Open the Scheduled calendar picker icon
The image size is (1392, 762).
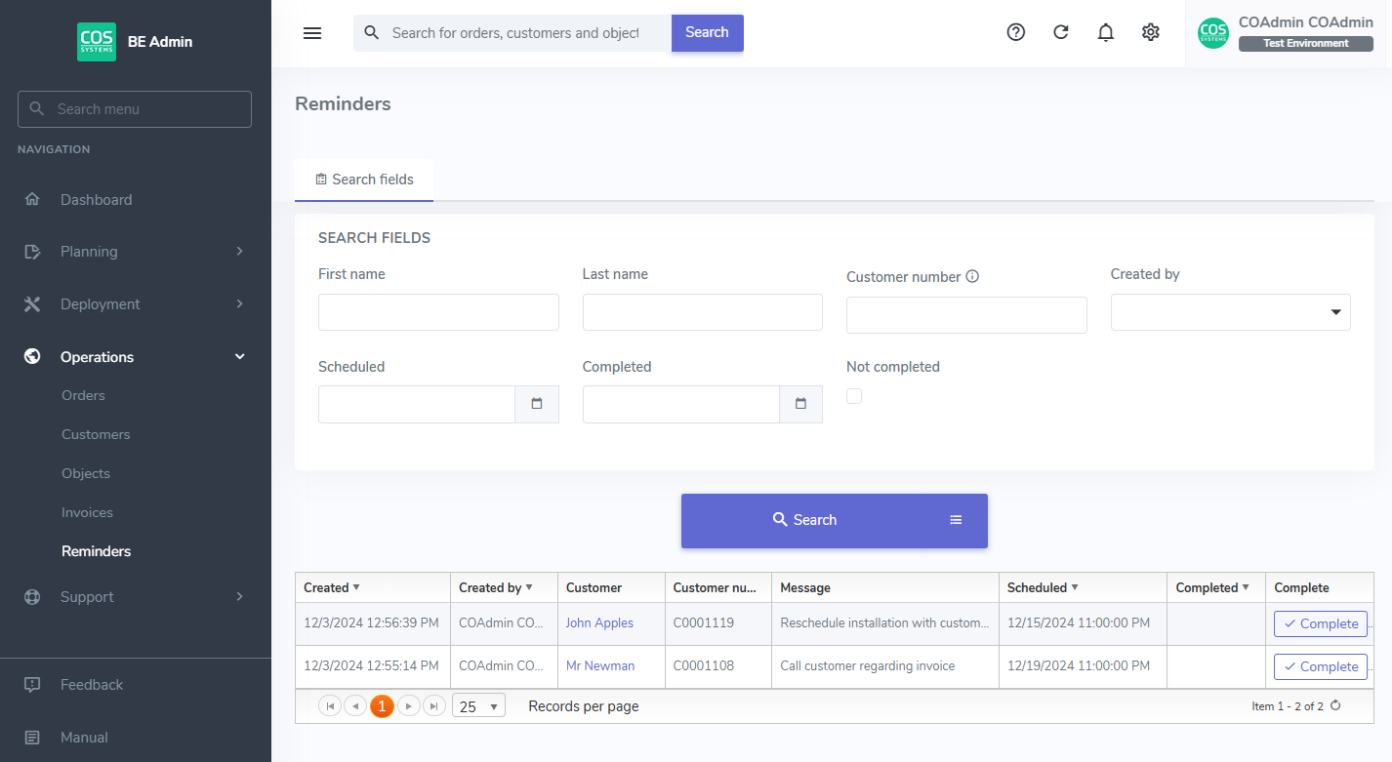coord(537,404)
